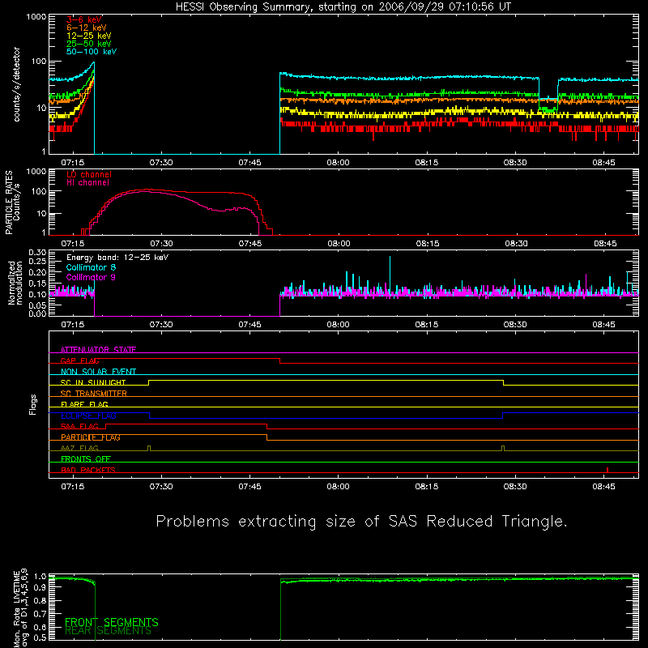Select the 12-25 keV legend label
Viewport: 648px width, 648px height.
pyautogui.click(x=89, y=36)
